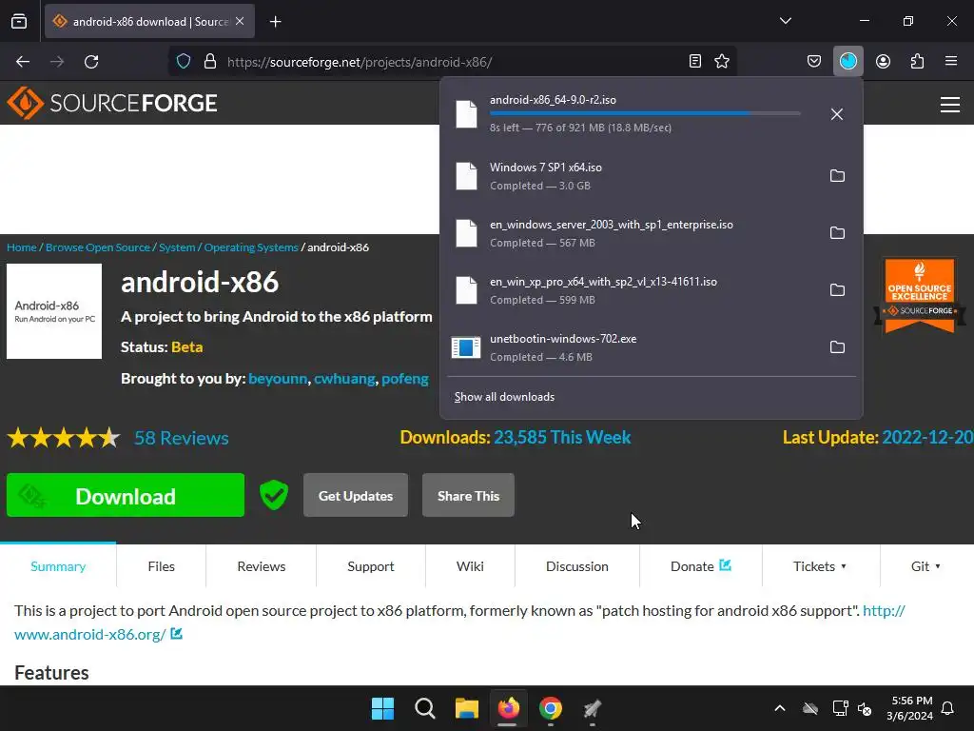This screenshot has height=731, width=974.
Task: Cancel the android-x86_64-9.0-r2.iso download
Action: (837, 114)
